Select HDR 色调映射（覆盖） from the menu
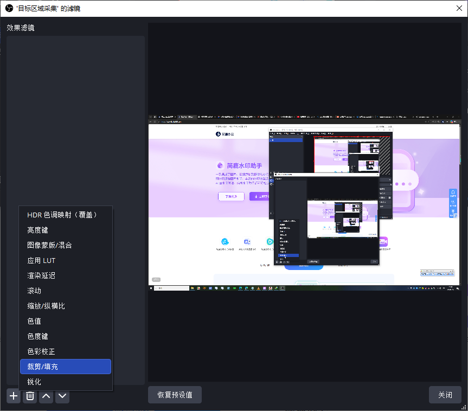Screen dimensions: 468x411 (x=66, y=215)
